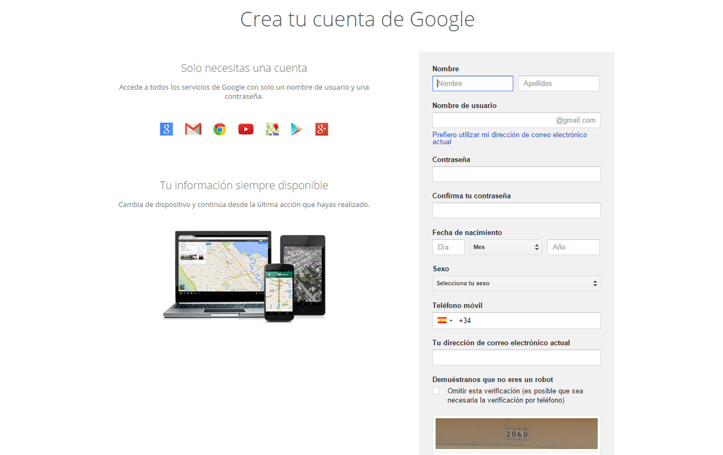Click the Teléfono móvil number field
The width and height of the screenshot is (723, 455).
[x=516, y=321]
